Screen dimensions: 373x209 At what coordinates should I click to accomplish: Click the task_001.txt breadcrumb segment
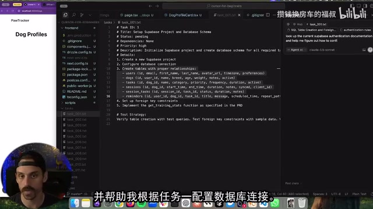[x=129, y=22]
